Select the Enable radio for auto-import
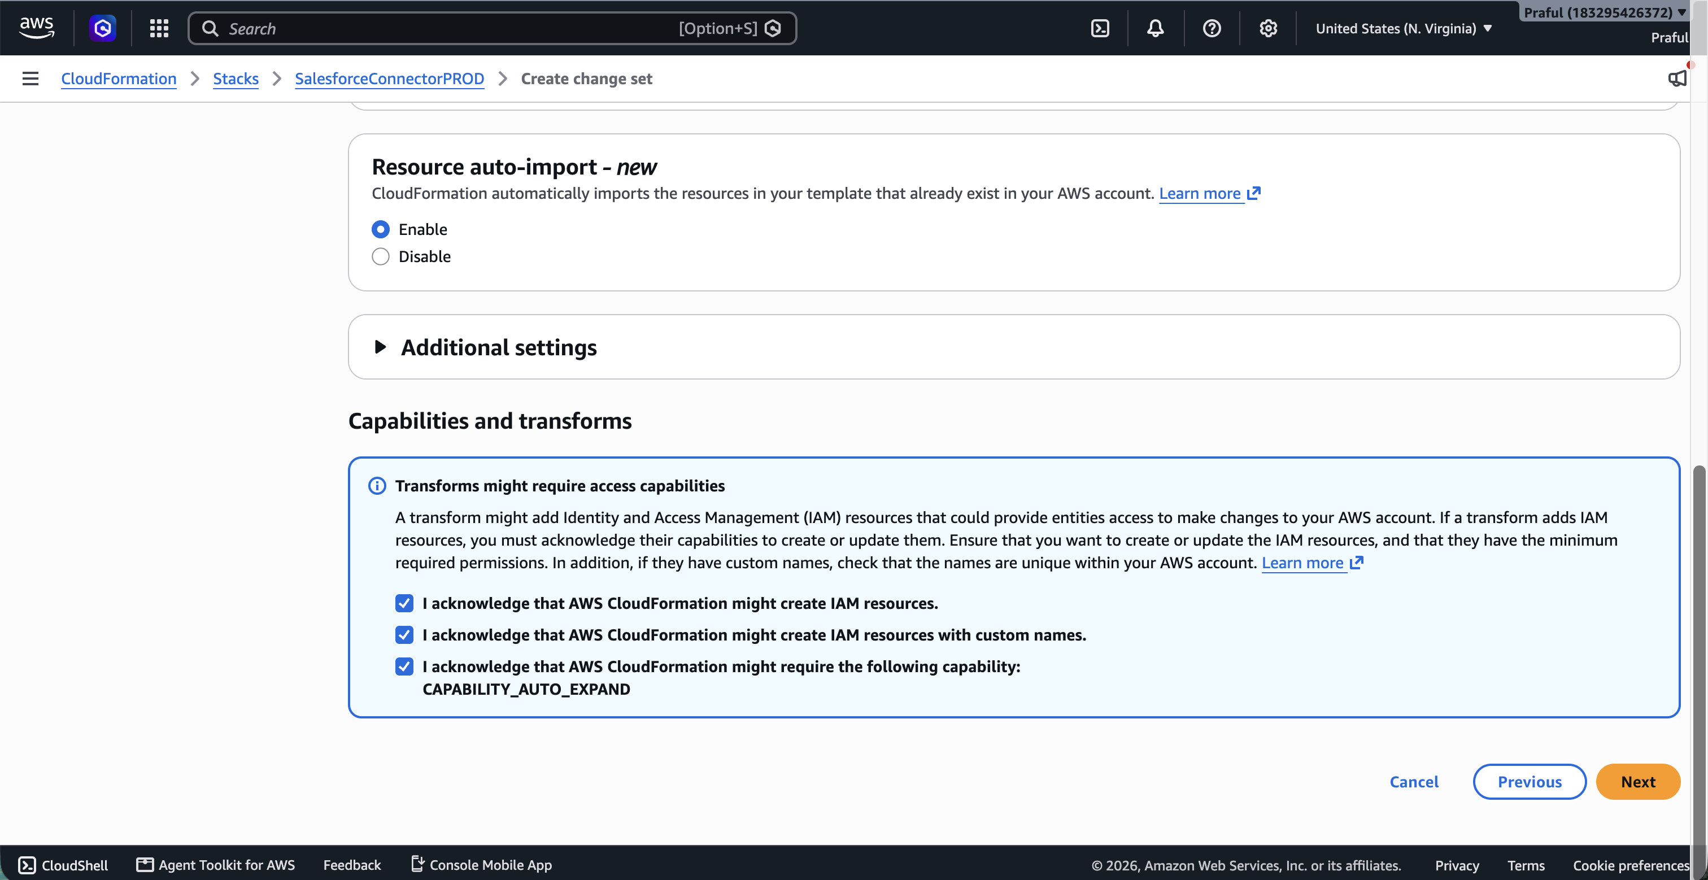The height and width of the screenshot is (880, 1708). (381, 229)
